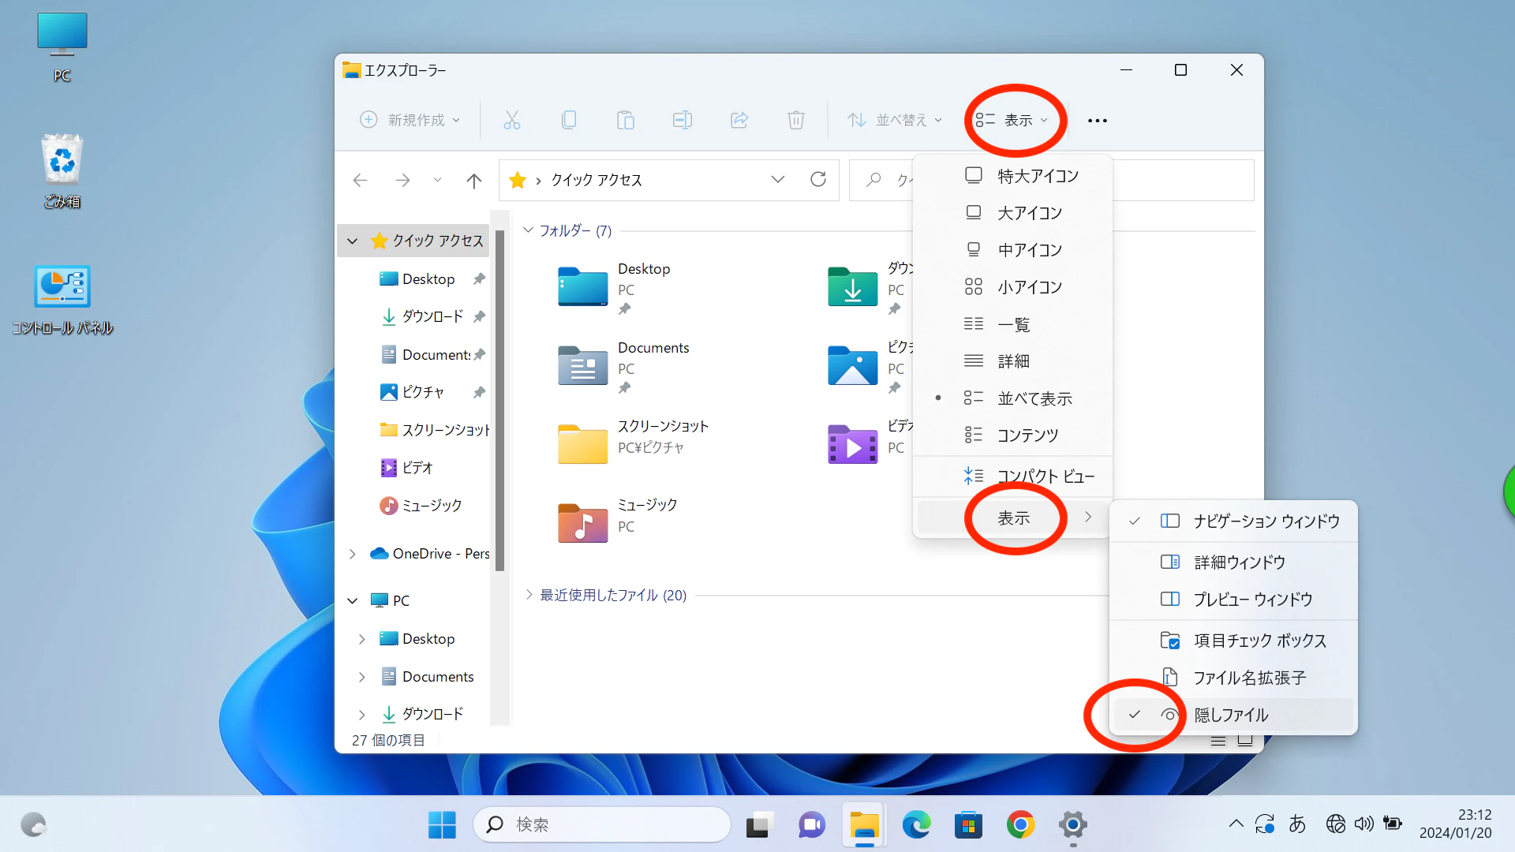
Task: Open the three-dot more options menu
Action: 1098,121
